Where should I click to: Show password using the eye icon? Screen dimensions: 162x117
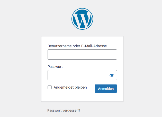[112, 75]
